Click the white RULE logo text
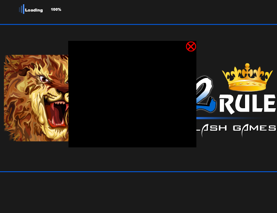Image resolution: width=277 pixels, height=213 pixels. (x=247, y=104)
